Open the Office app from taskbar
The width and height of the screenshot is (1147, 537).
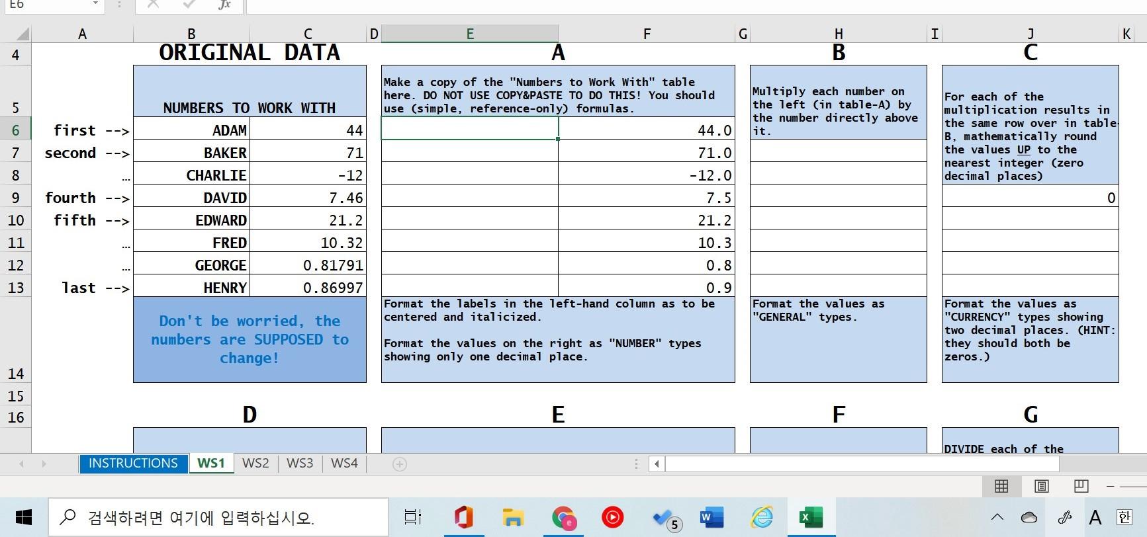[x=463, y=517]
